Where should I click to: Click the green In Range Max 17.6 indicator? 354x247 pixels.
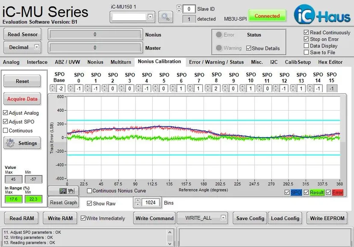[x=14, y=199]
